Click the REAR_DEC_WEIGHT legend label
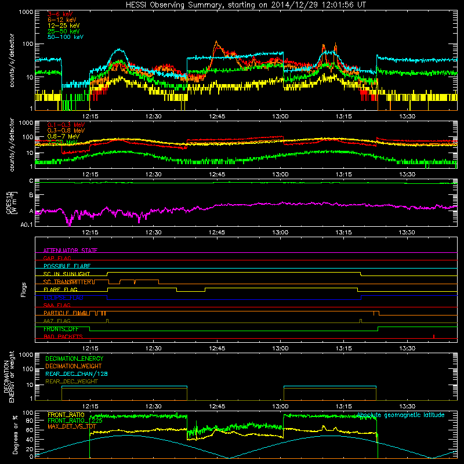Screen dimensions: 464x464 (x=71, y=382)
